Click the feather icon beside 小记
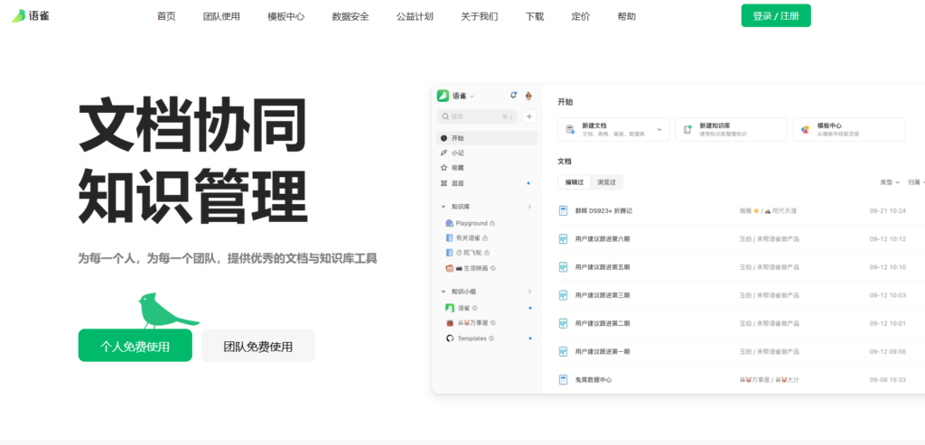 (444, 153)
